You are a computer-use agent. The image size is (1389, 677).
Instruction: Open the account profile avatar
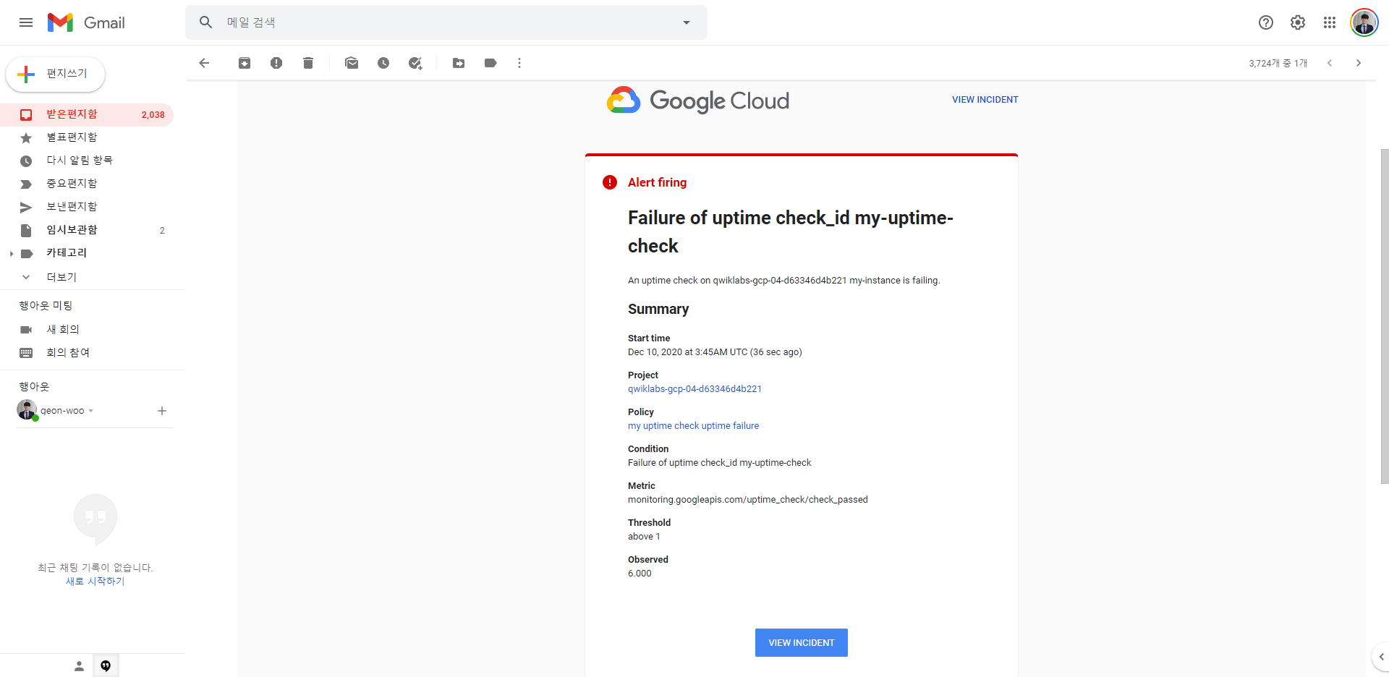tap(1364, 22)
